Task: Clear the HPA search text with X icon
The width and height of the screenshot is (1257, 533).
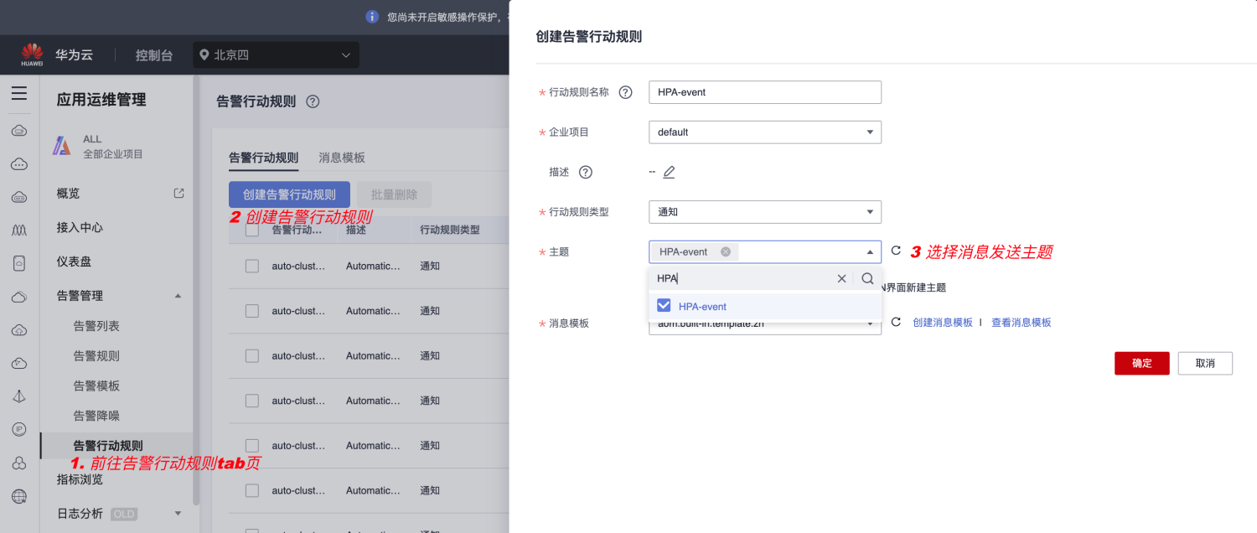Action: (841, 279)
